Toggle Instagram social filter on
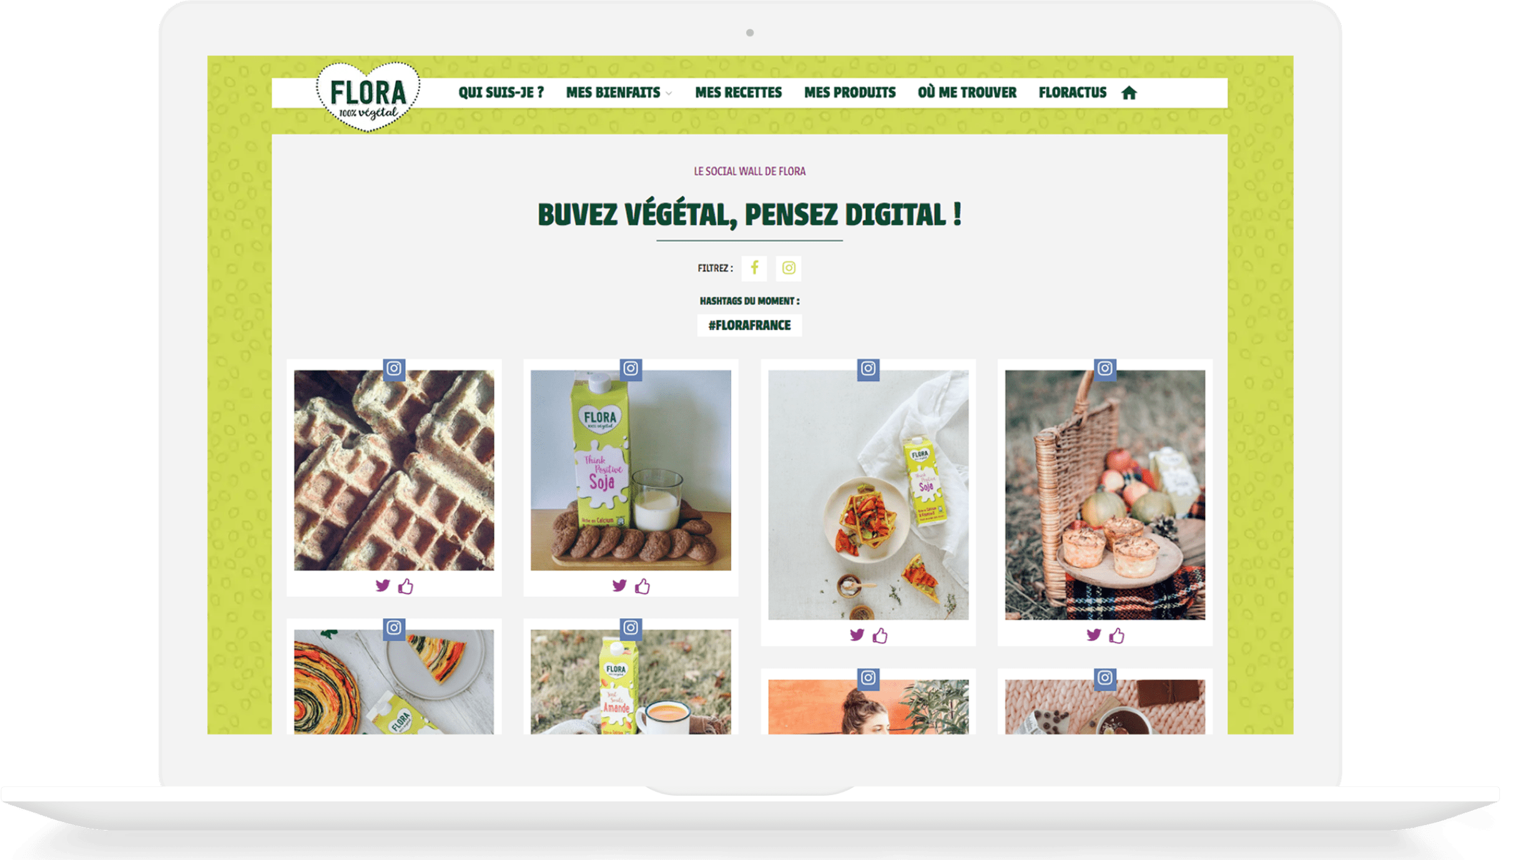The height and width of the screenshot is (860, 1516). (788, 268)
